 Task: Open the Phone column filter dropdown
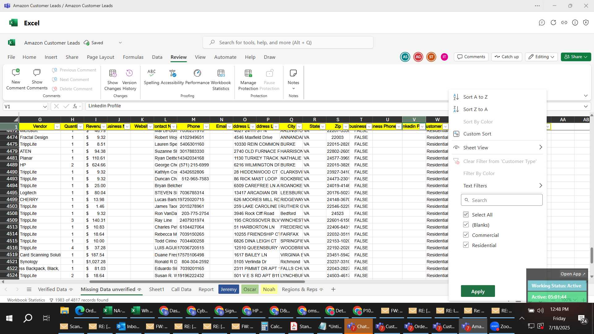pyautogui.click(x=206, y=126)
